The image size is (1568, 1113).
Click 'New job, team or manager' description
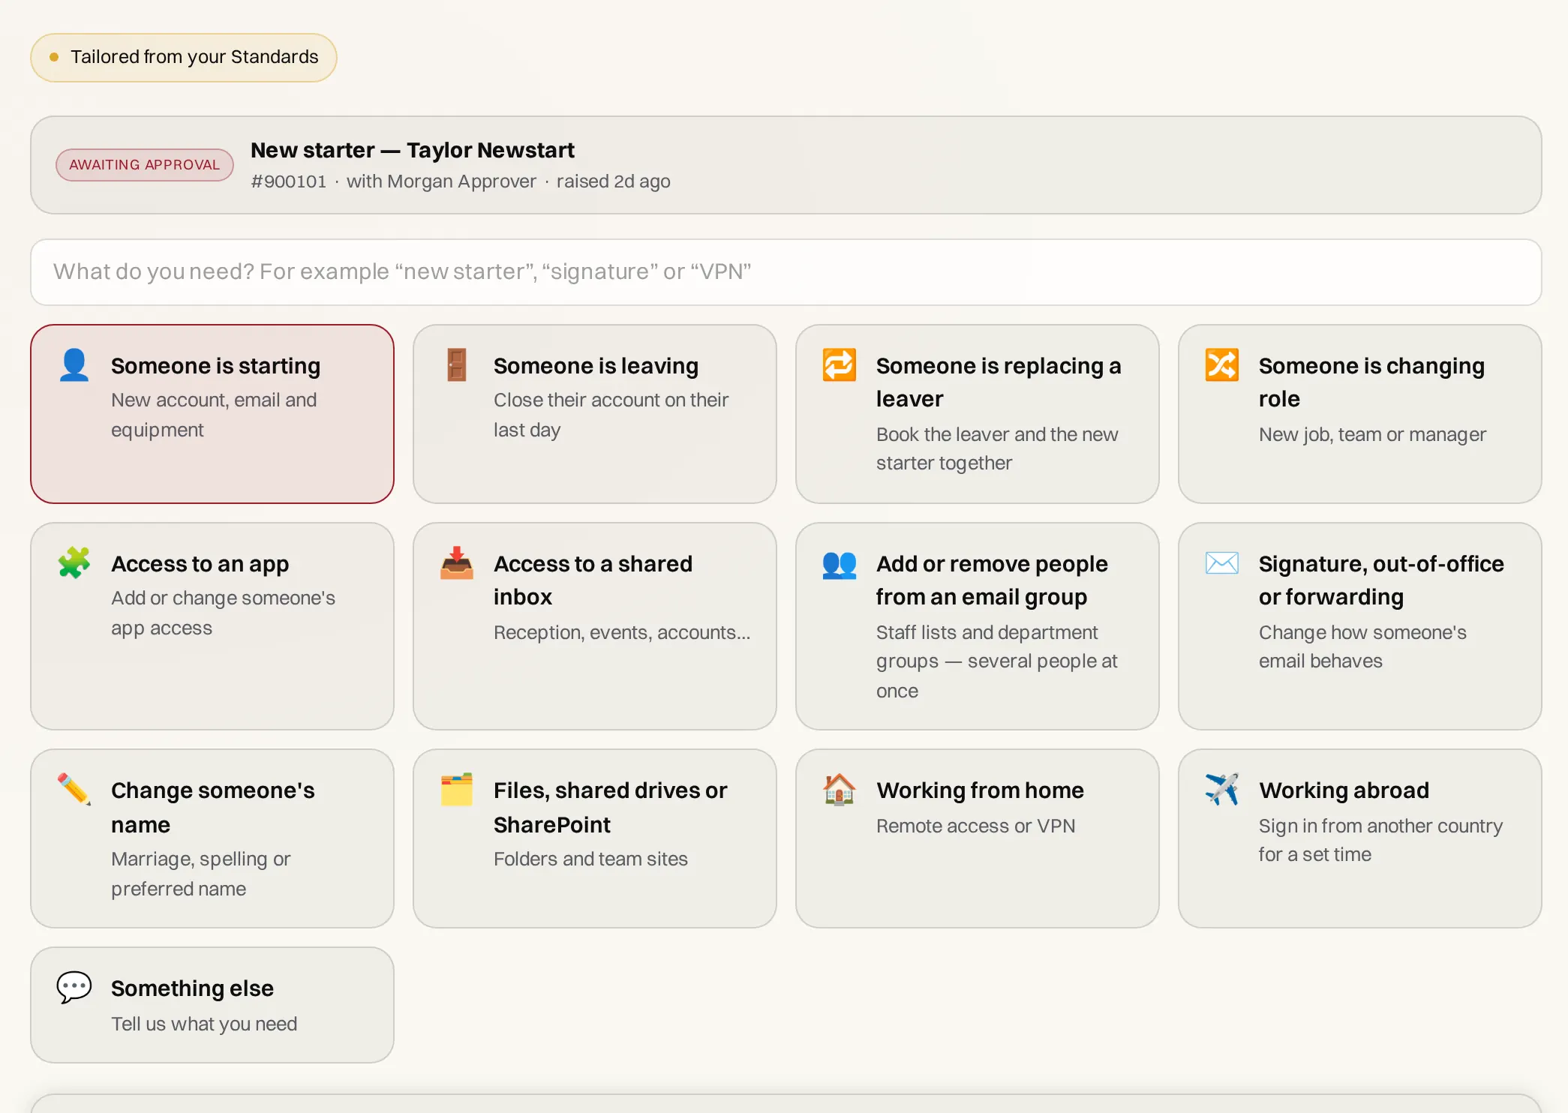pos(1372,434)
